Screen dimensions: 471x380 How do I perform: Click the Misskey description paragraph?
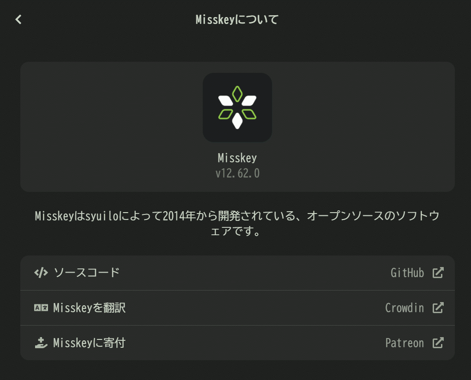pyautogui.click(x=237, y=224)
